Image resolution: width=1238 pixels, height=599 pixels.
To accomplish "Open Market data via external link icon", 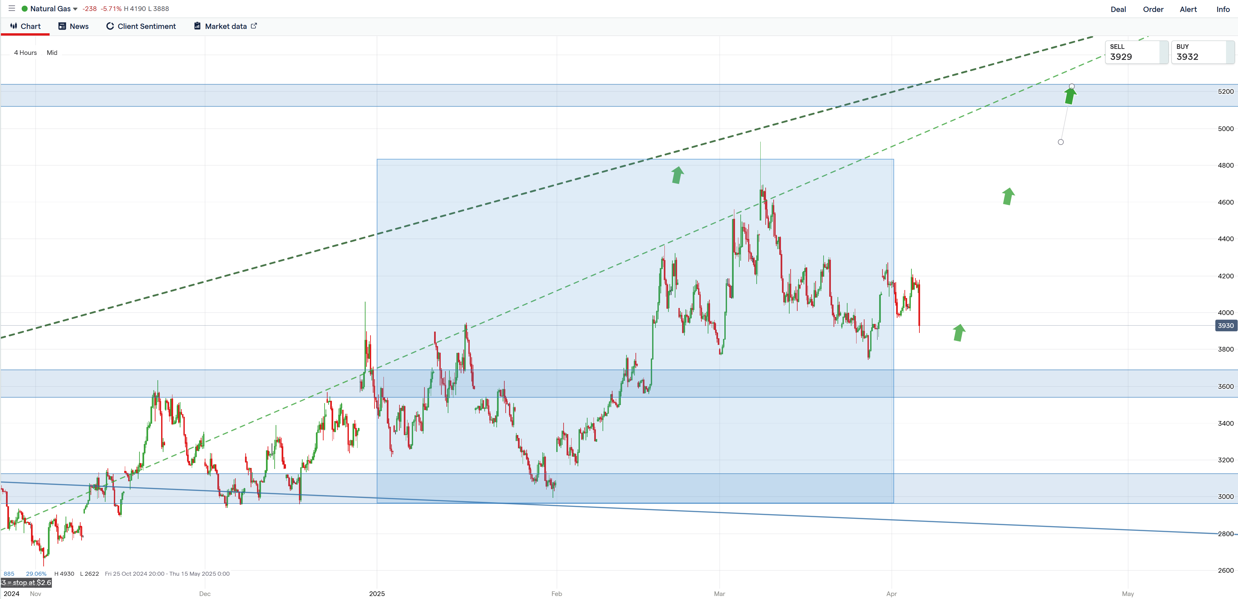I will coord(254,26).
